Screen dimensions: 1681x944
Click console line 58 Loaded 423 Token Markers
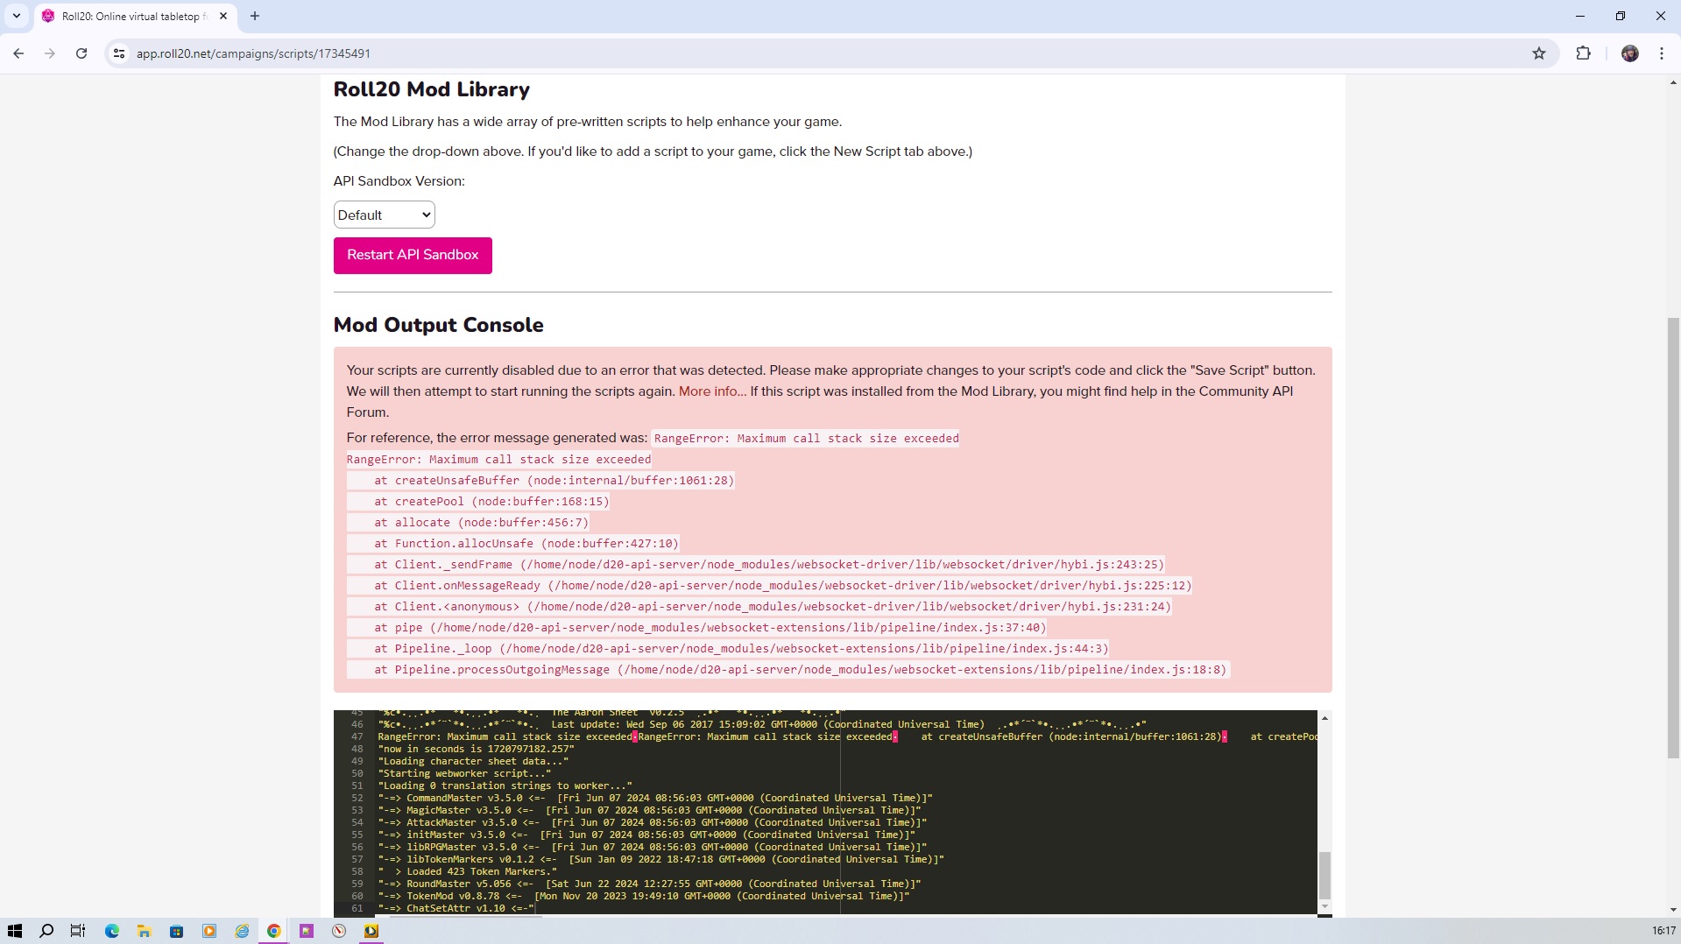tap(468, 871)
